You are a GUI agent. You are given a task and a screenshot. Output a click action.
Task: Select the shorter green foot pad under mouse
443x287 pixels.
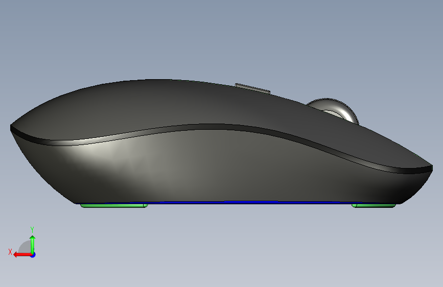tap(374, 206)
